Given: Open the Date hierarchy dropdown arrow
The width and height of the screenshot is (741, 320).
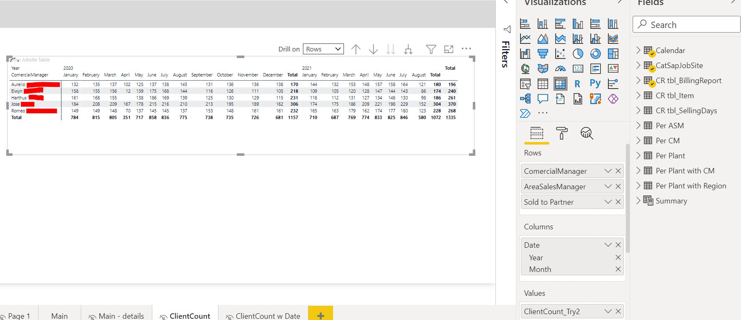Looking at the screenshot, I should click(608, 245).
